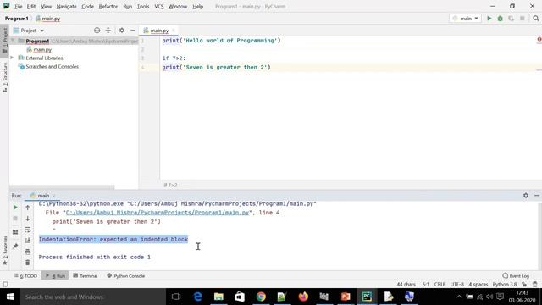Viewport: 542px width, 305px height.
Task: Expand External Libraries node
Action: 12,58
